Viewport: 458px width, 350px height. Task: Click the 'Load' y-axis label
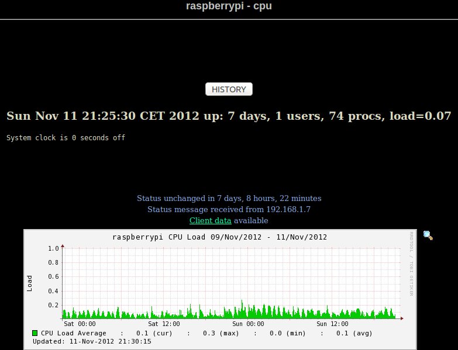point(29,283)
